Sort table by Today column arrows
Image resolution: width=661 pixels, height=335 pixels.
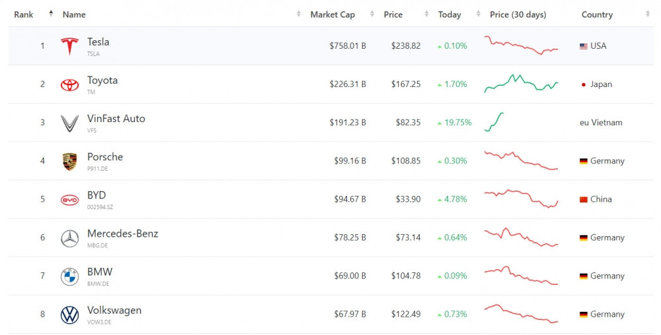click(x=478, y=14)
